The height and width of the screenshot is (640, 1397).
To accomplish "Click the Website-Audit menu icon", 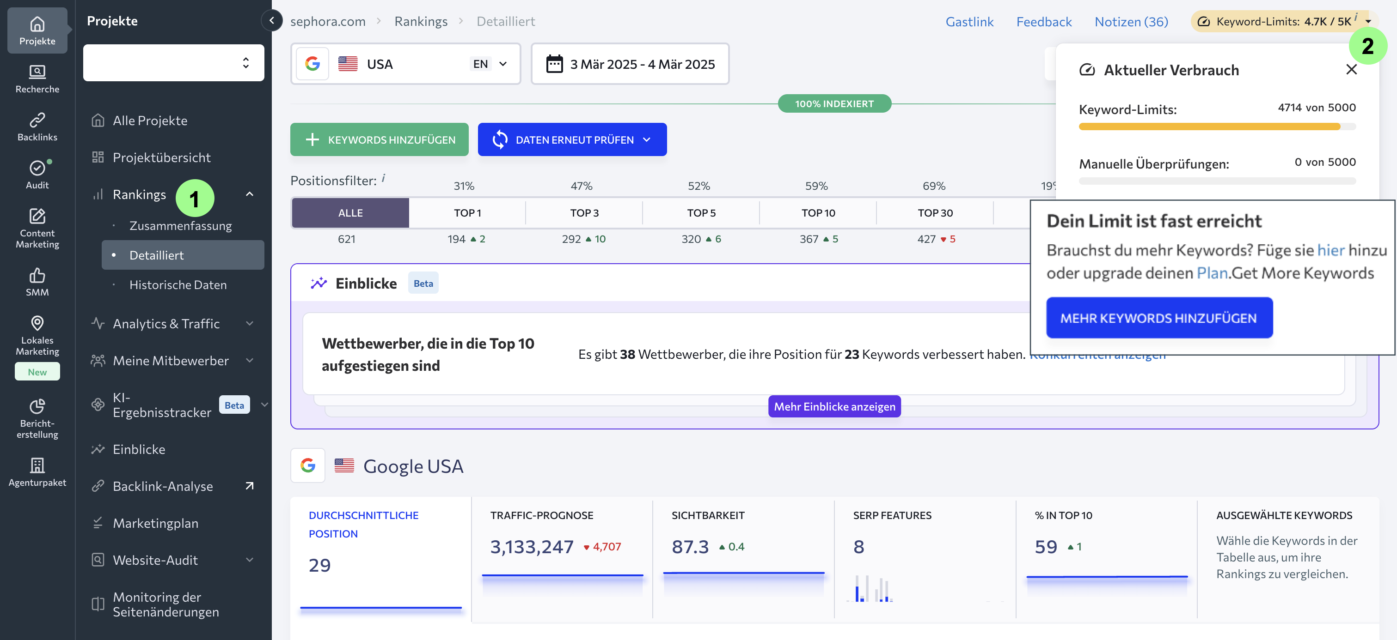I will point(98,559).
